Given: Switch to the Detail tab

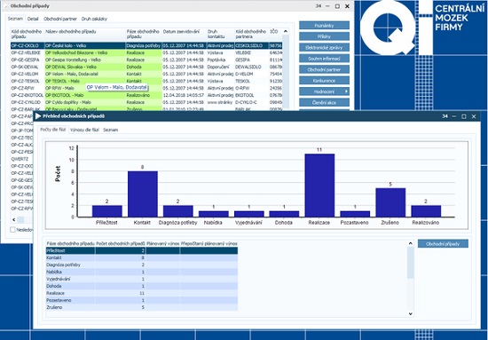Looking at the screenshot, I should coord(33,19).
